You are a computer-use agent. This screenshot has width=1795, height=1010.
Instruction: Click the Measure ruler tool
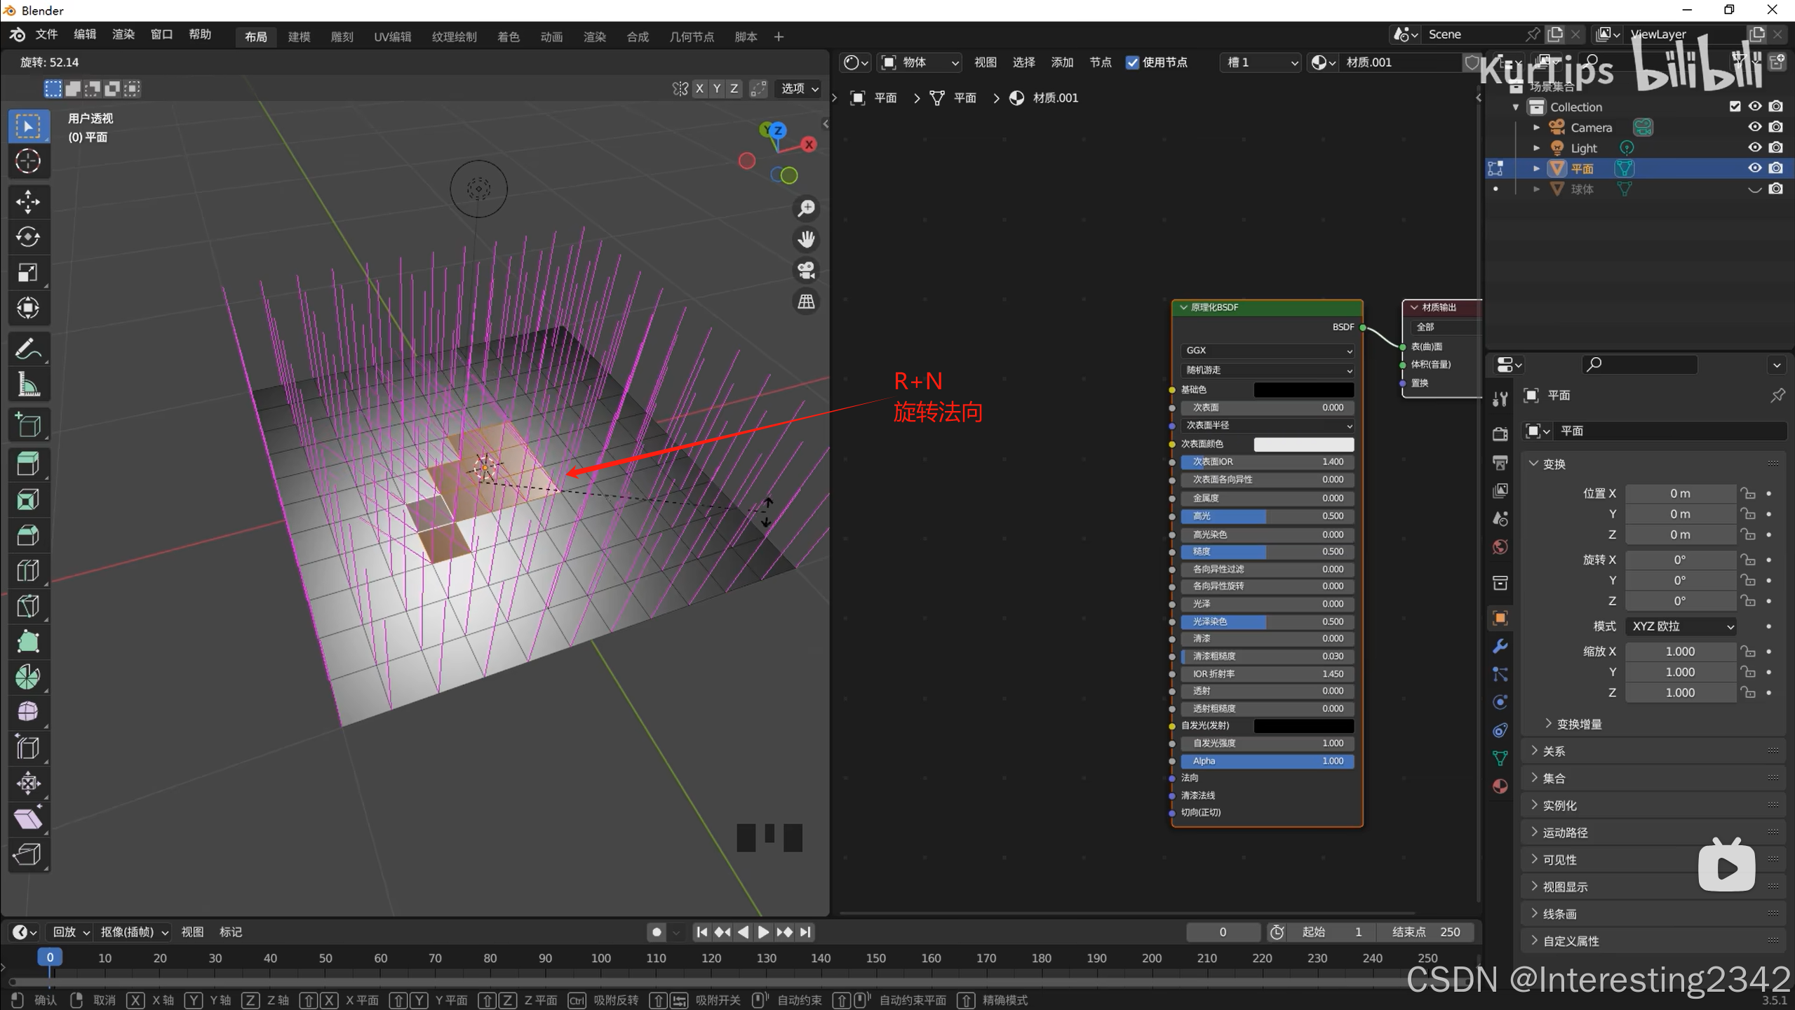tap(28, 384)
